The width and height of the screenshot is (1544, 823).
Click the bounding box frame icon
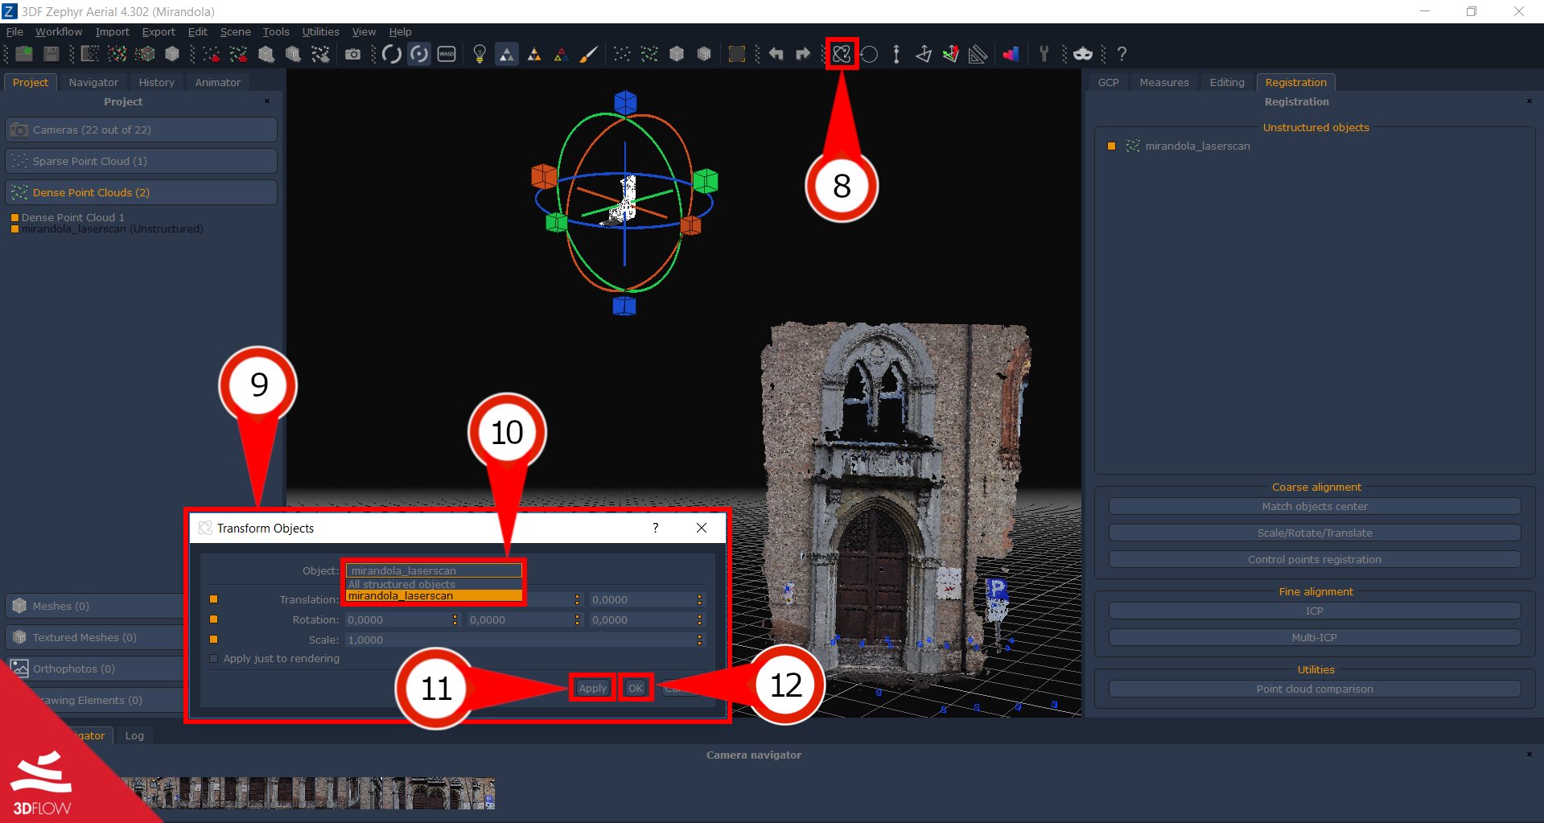point(737,54)
